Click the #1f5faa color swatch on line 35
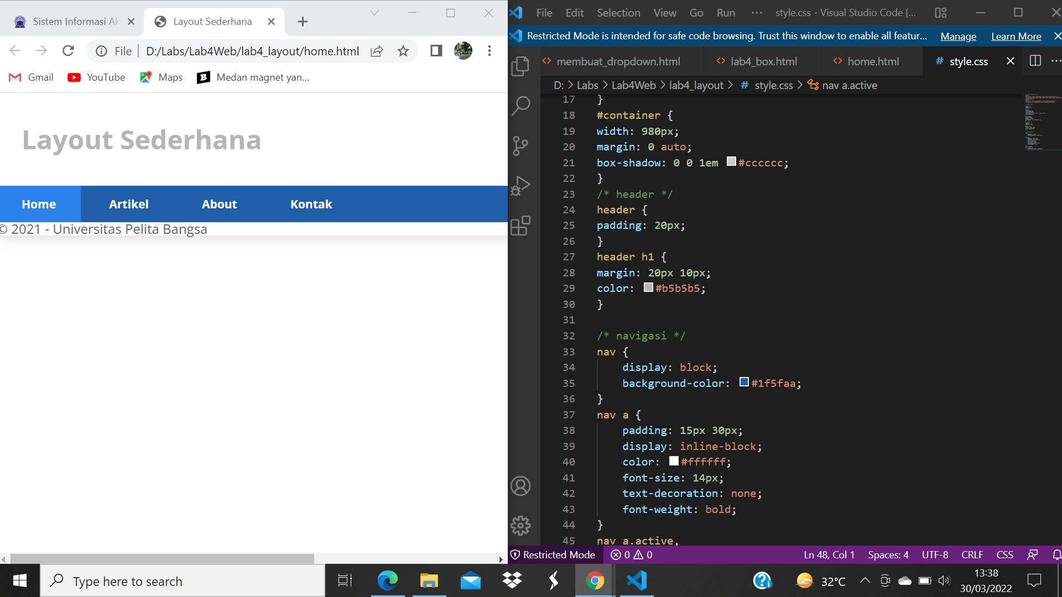Viewport: 1062px width, 597px height. click(x=743, y=382)
